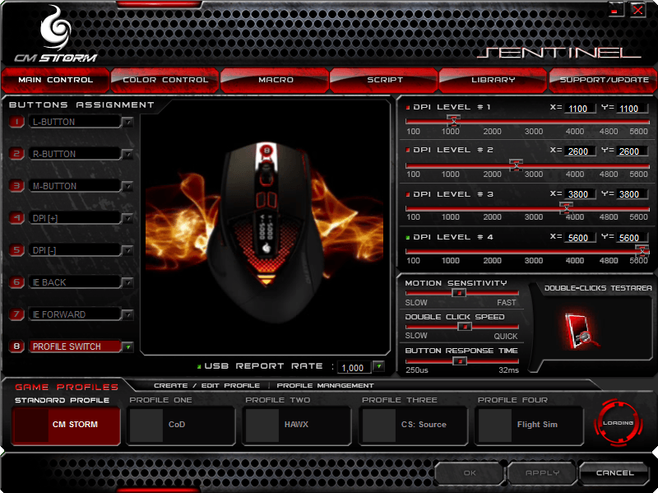The width and height of the screenshot is (658, 493).
Task: Click the button 3 number badge
Action: click(x=16, y=186)
